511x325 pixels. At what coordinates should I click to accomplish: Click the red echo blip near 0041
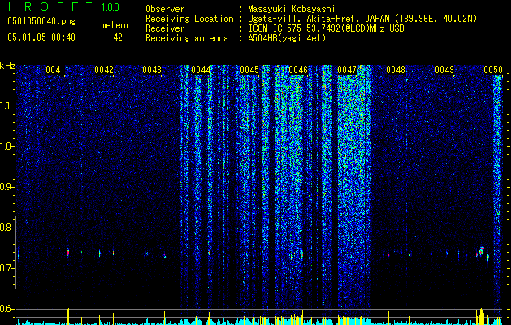pos(68,253)
